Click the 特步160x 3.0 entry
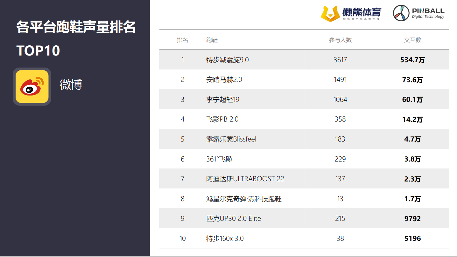The image size is (457, 257). point(225,238)
